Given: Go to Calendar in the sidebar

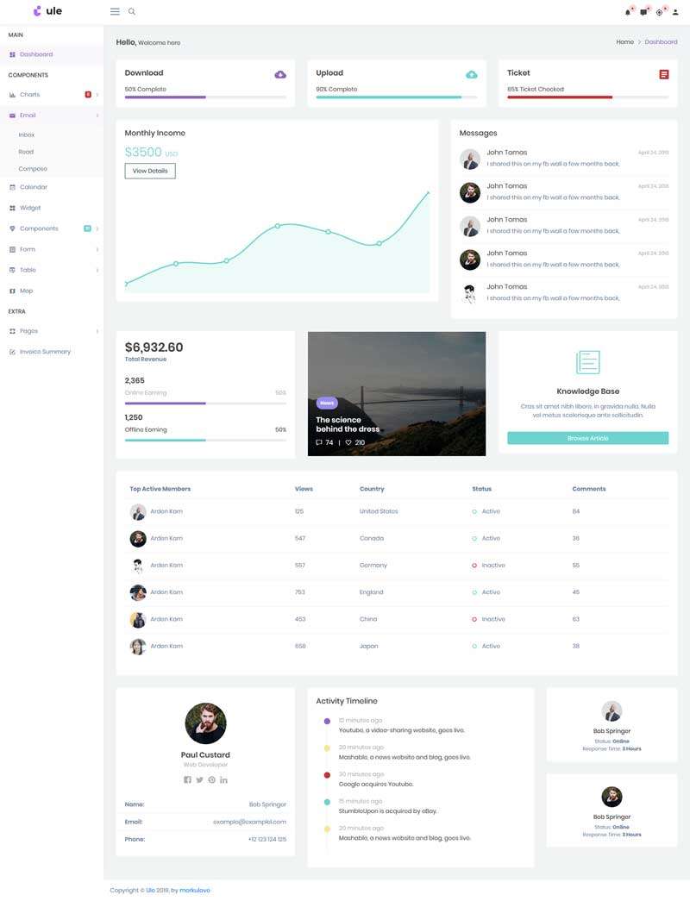Looking at the screenshot, I should [34, 187].
